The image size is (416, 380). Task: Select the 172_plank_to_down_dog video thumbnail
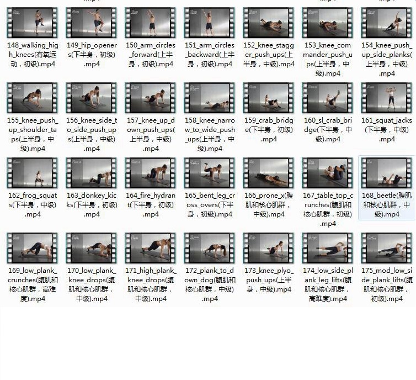[x=209, y=248]
